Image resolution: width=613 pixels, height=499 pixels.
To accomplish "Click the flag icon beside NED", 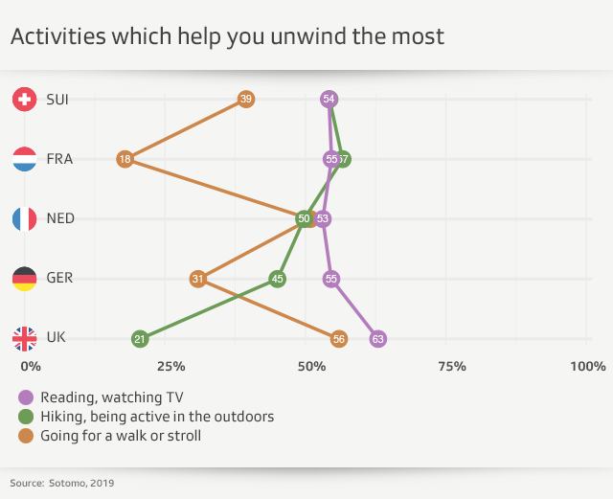I will 25,218.
